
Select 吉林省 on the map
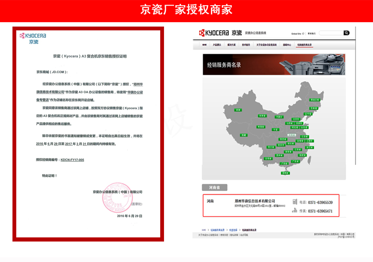click(314, 108)
